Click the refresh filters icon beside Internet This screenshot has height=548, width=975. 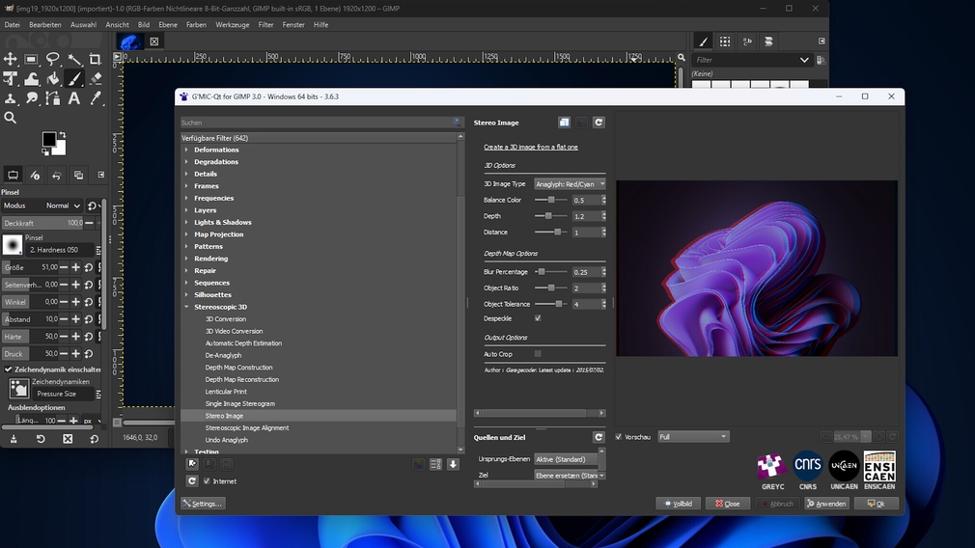(192, 480)
